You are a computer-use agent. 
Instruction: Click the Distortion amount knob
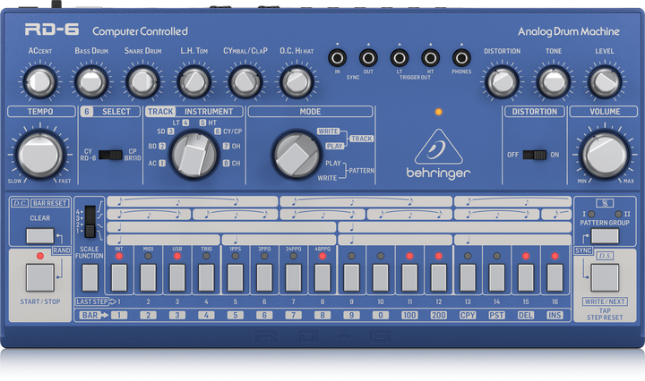click(x=502, y=81)
